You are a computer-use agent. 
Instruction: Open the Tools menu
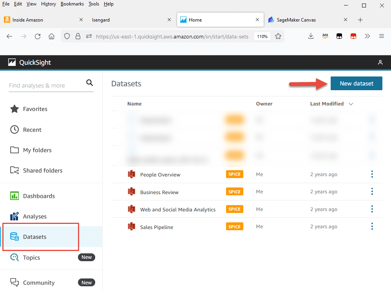pyautogui.click(x=94, y=4)
